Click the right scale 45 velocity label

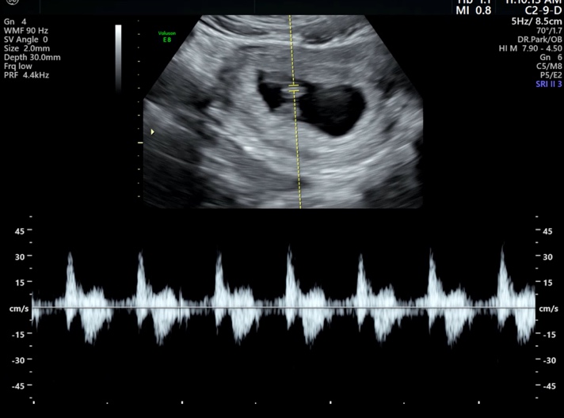[x=547, y=231]
